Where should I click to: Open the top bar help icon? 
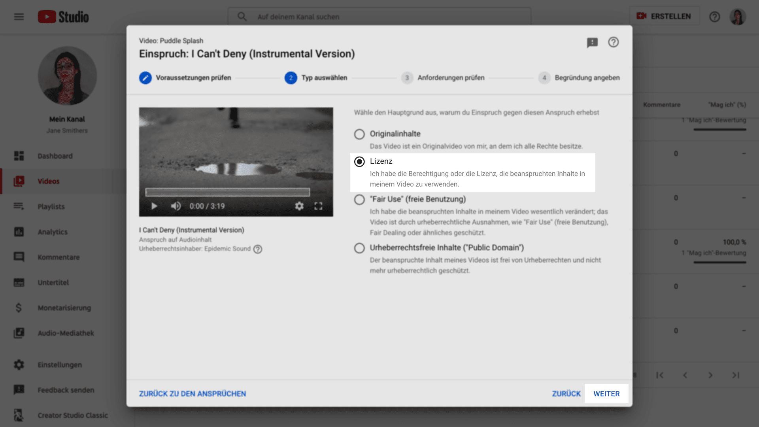coord(714,17)
